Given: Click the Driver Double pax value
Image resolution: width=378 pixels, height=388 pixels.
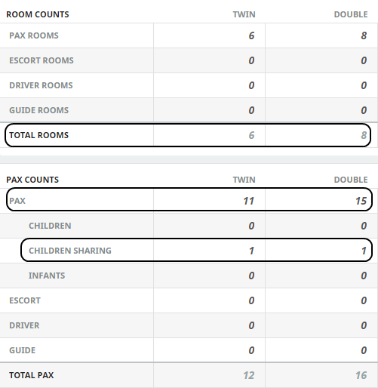Looking at the screenshot, I should pos(364,325).
